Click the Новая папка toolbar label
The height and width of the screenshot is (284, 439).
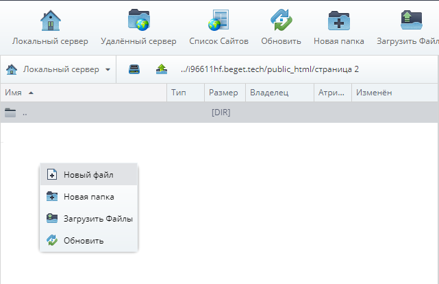[339, 41]
